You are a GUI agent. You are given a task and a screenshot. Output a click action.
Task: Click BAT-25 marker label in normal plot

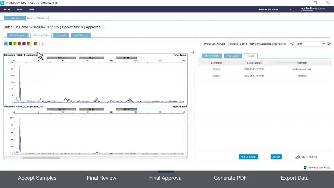[x=61, y=109]
